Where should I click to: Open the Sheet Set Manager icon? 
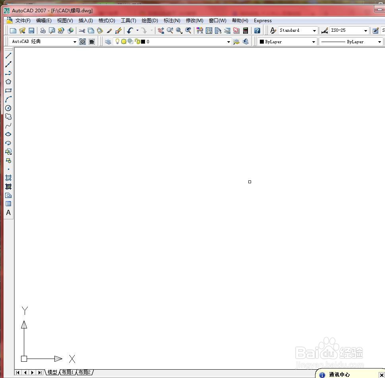coord(227,31)
